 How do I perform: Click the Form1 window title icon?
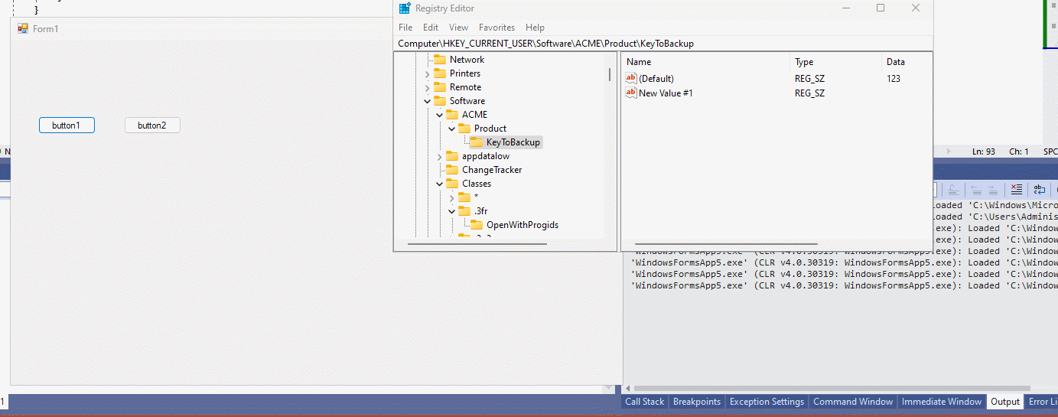click(23, 28)
